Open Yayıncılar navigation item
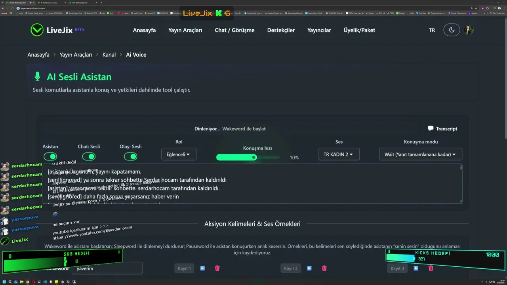The image size is (507, 285). (319, 30)
